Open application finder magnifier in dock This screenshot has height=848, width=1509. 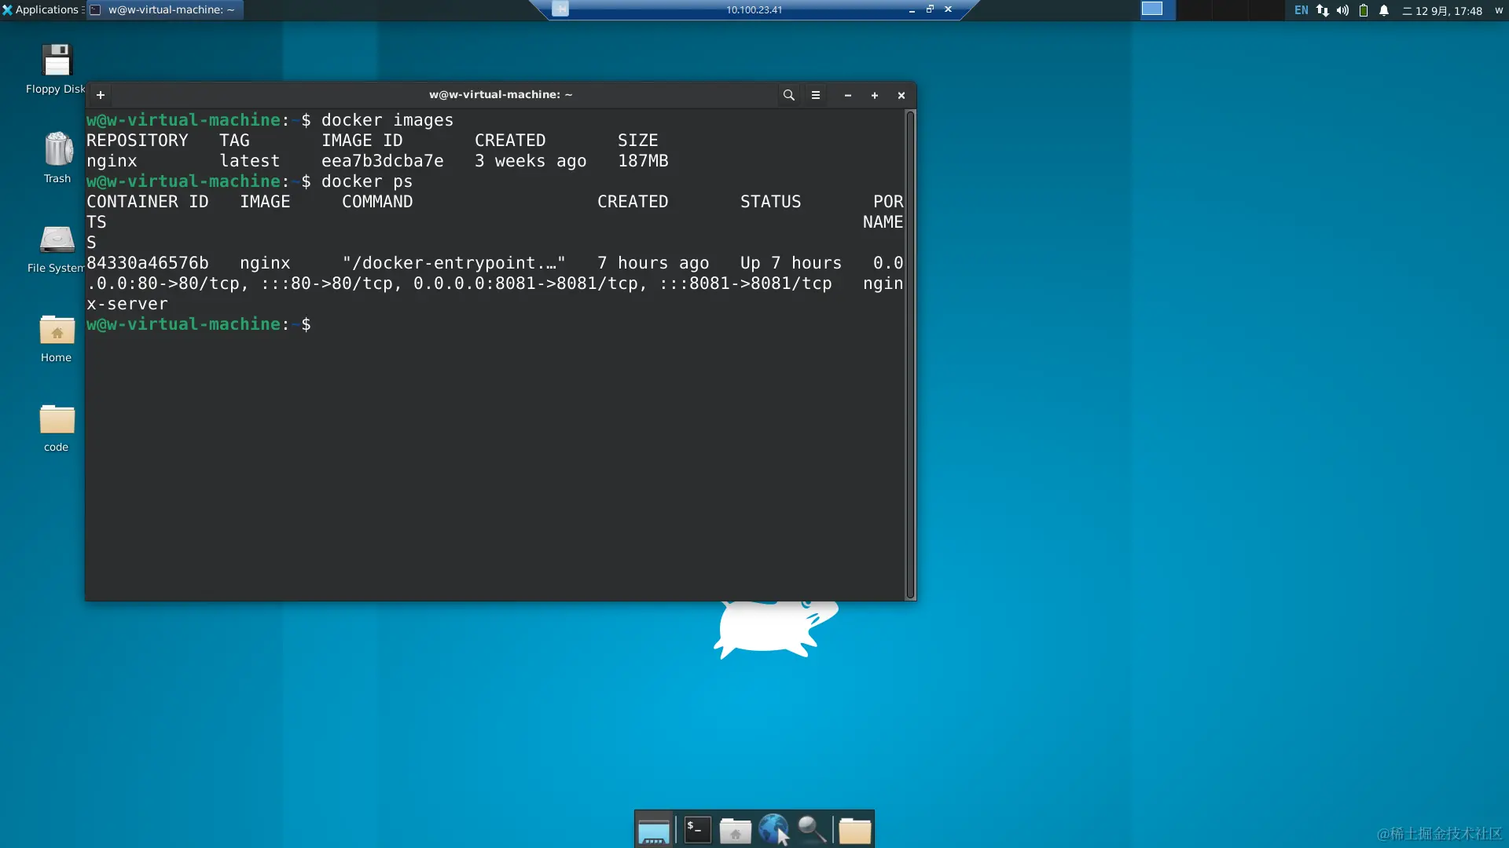point(812,830)
